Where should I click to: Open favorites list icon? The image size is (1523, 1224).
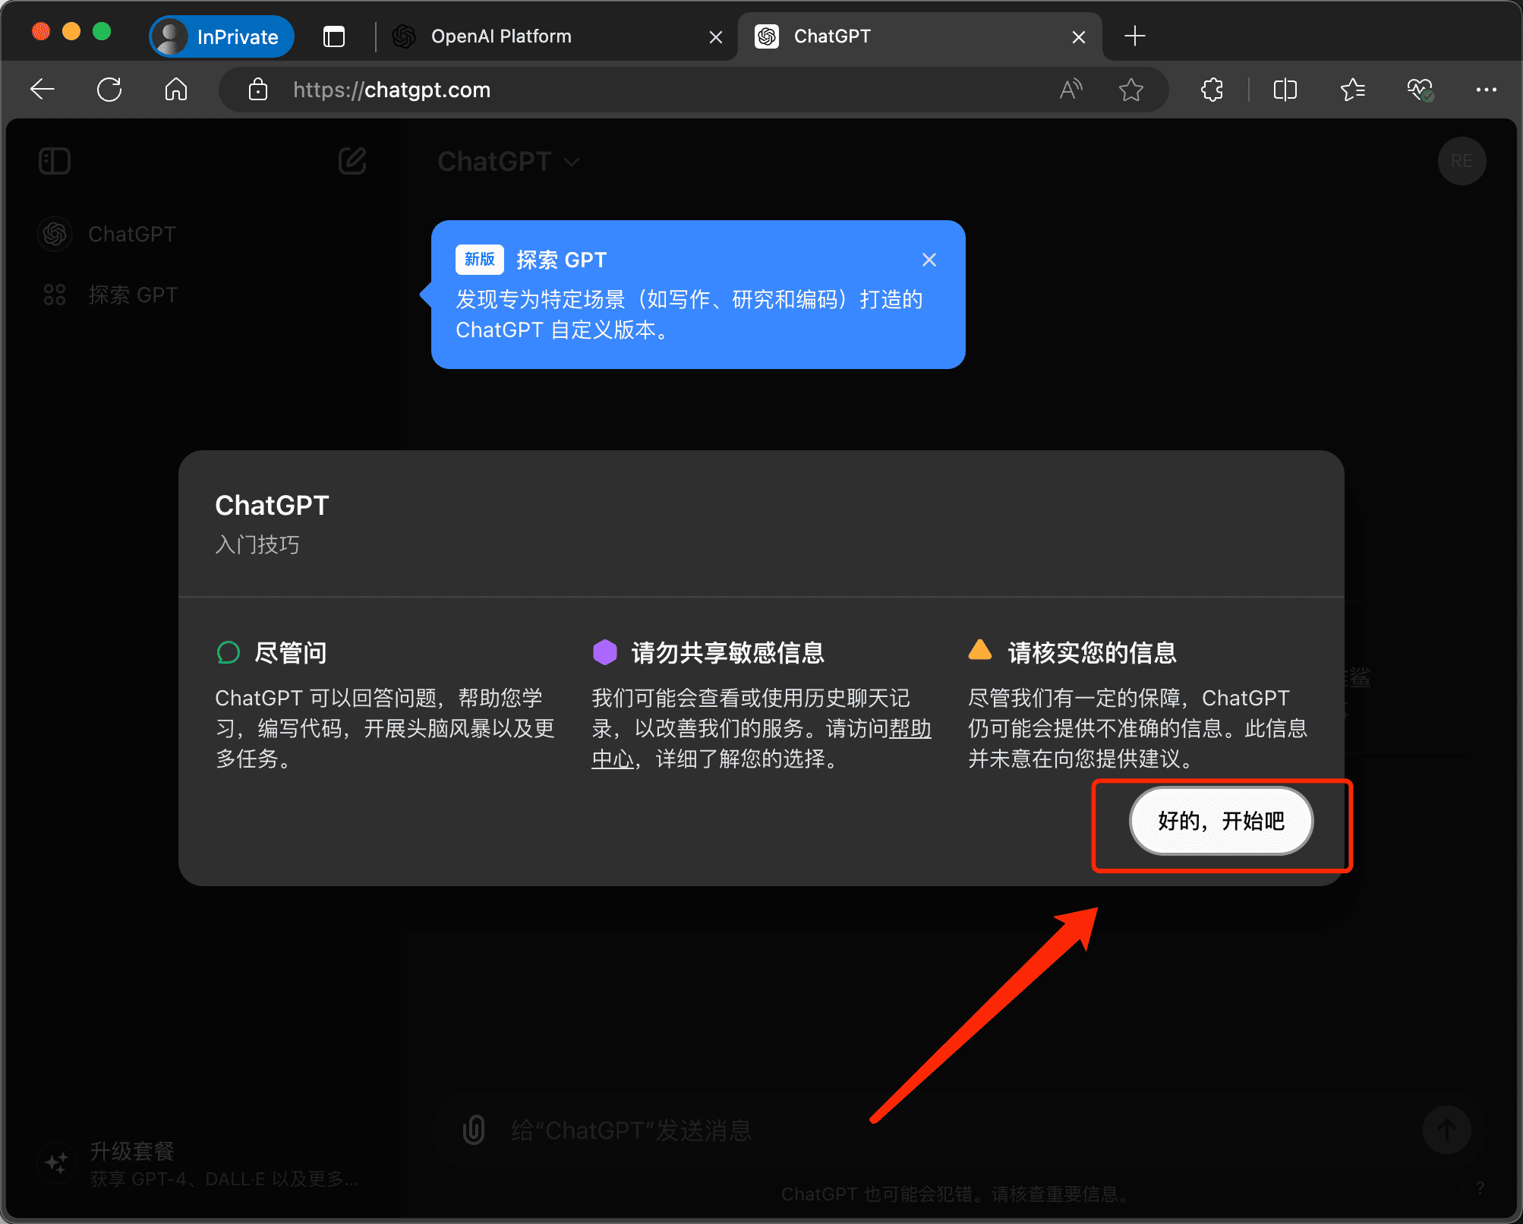(x=1352, y=90)
